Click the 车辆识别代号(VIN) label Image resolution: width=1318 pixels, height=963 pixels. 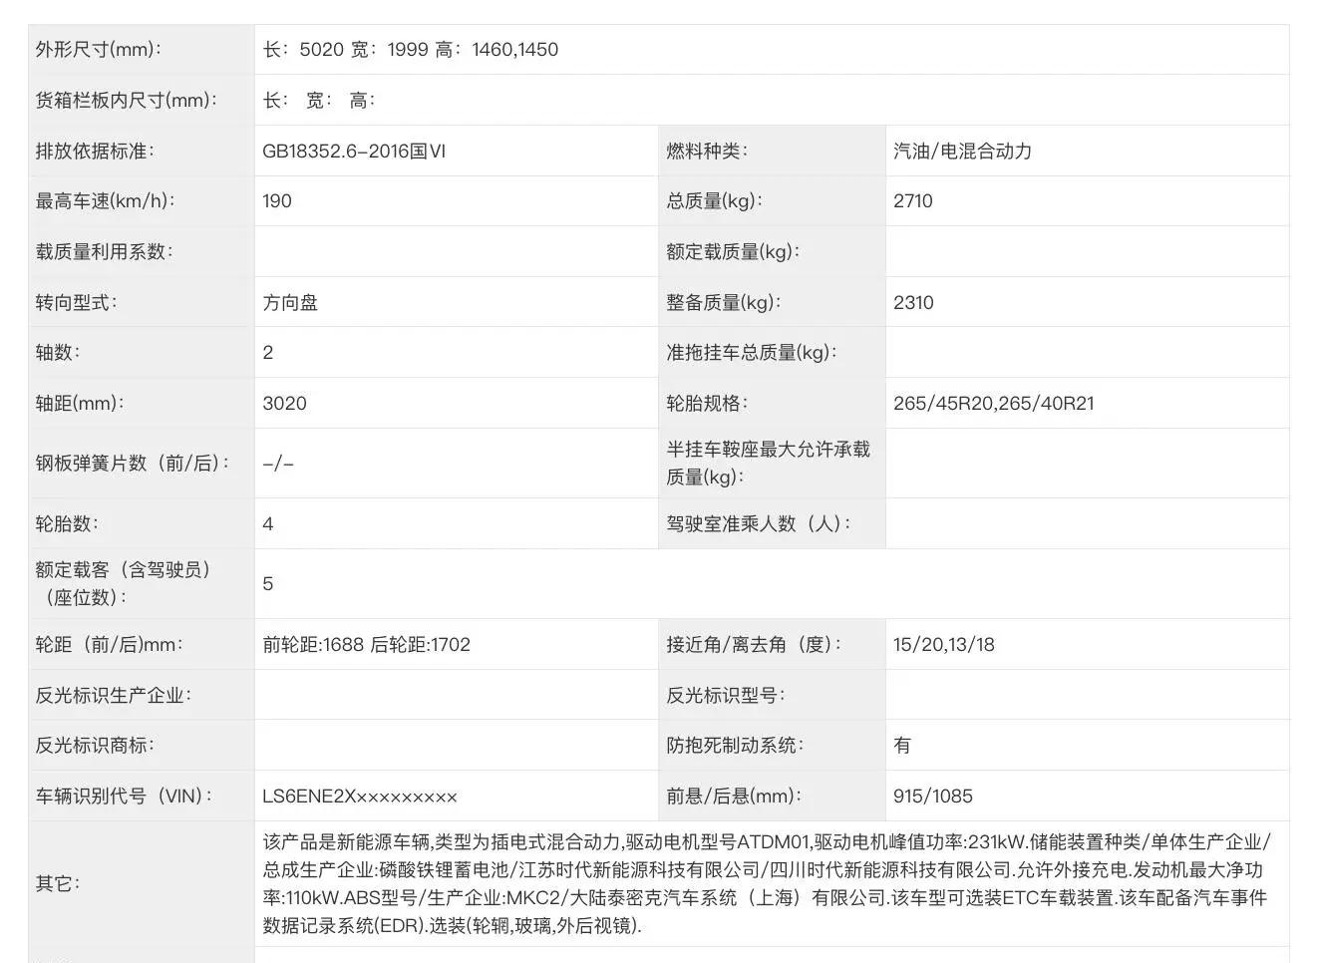pyautogui.click(x=124, y=797)
